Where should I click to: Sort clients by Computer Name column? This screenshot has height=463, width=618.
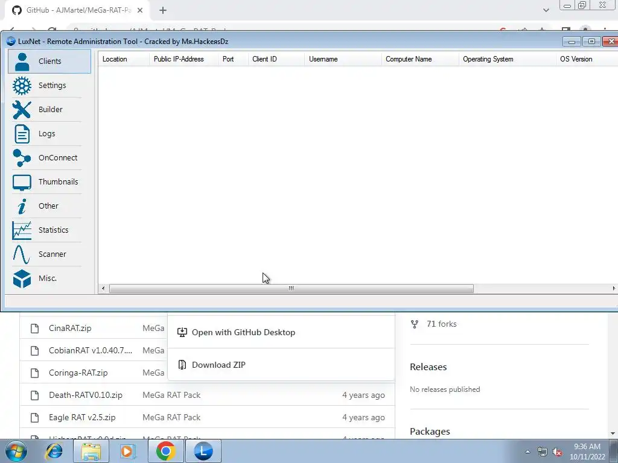tap(420, 59)
